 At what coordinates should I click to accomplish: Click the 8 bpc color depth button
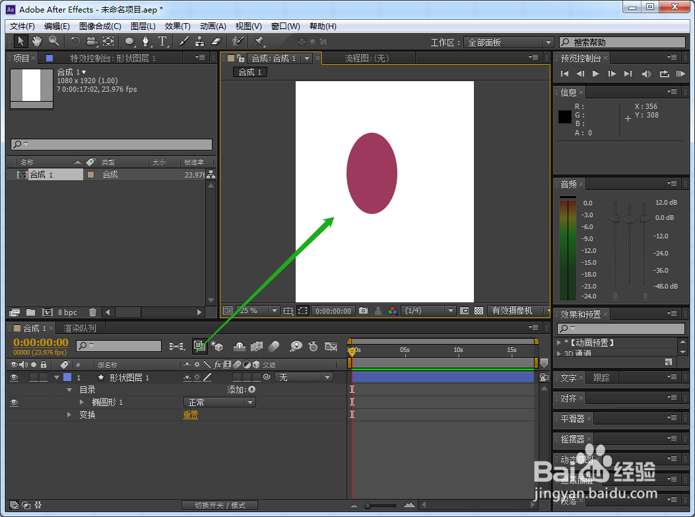click(x=67, y=312)
